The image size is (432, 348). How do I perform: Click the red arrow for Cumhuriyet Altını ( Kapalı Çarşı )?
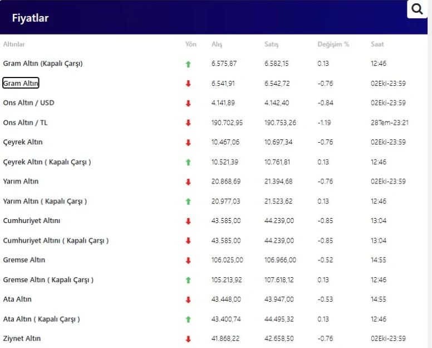click(x=188, y=241)
